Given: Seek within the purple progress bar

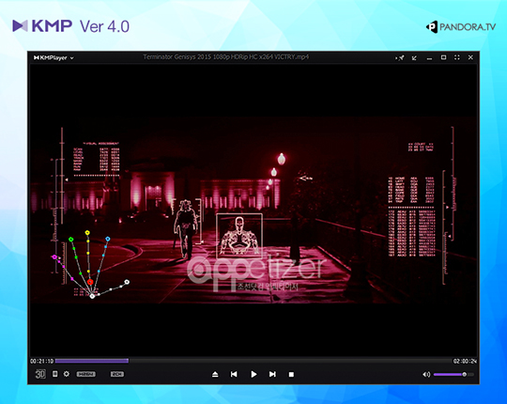Looking at the screenshot, I should [x=253, y=361].
